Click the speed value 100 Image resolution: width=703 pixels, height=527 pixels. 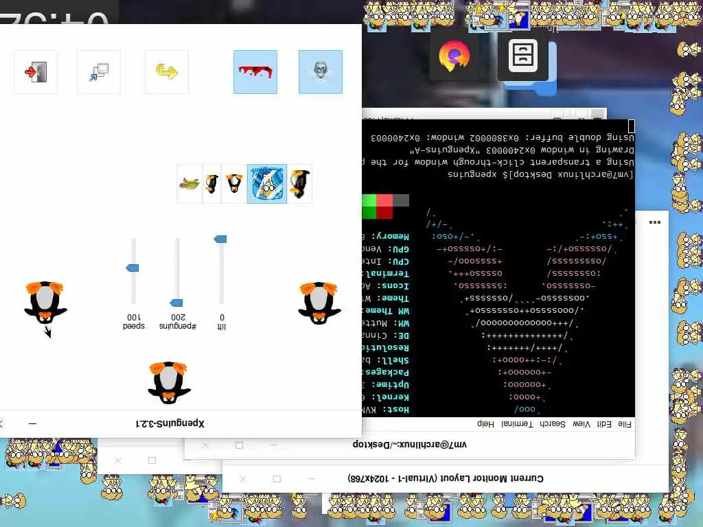134,317
